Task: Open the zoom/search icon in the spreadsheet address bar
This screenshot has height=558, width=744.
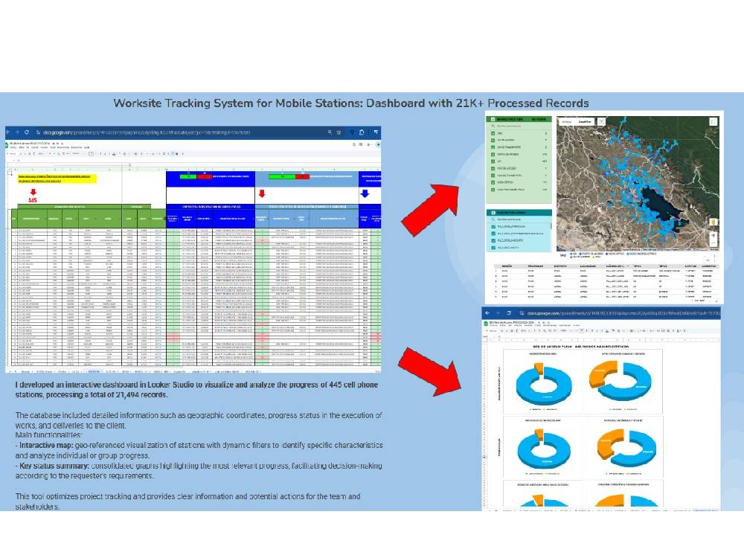Action: 330,132
